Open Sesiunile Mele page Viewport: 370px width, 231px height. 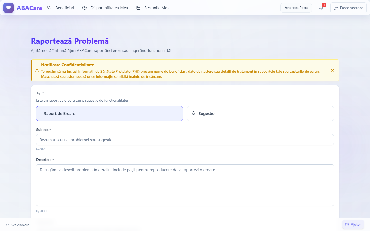(x=153, y=8)
